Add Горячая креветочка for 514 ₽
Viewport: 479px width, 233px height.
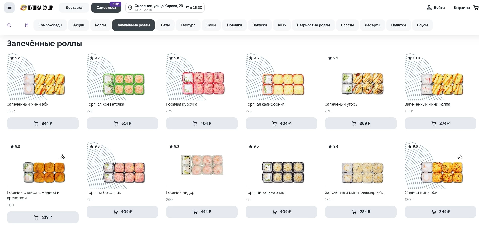pyautogui.click(x=122, y=123)
